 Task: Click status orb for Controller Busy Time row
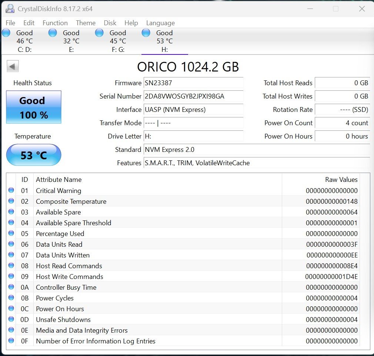coord(11,287)
